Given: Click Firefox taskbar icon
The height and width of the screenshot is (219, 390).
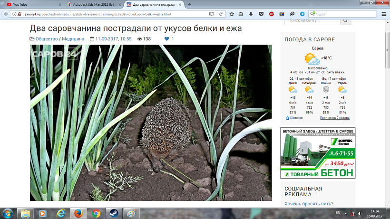Looking at the screenshot, I should pyautogui.click(x=78, y=213).
